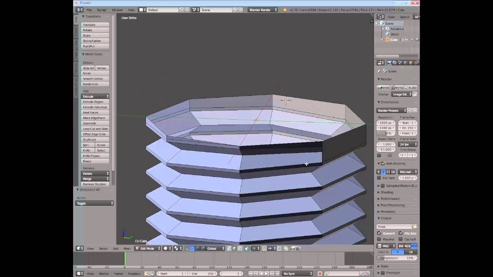
Task: Open the Render menu in top bar
Action: 101,9
